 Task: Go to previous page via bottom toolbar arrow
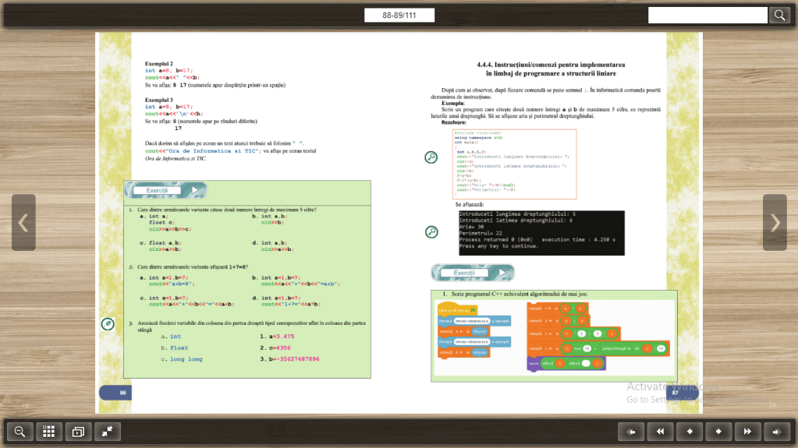tap(689, 431)
